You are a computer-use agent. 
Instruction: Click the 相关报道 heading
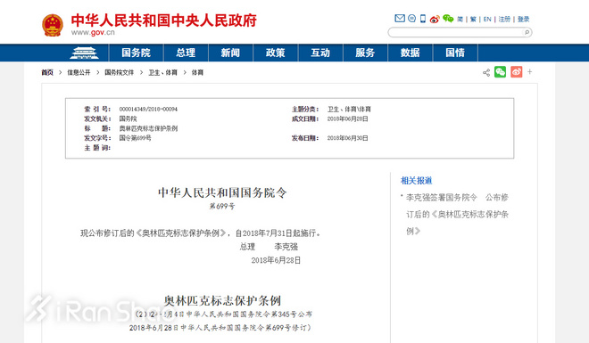click(x=416, y=181)
